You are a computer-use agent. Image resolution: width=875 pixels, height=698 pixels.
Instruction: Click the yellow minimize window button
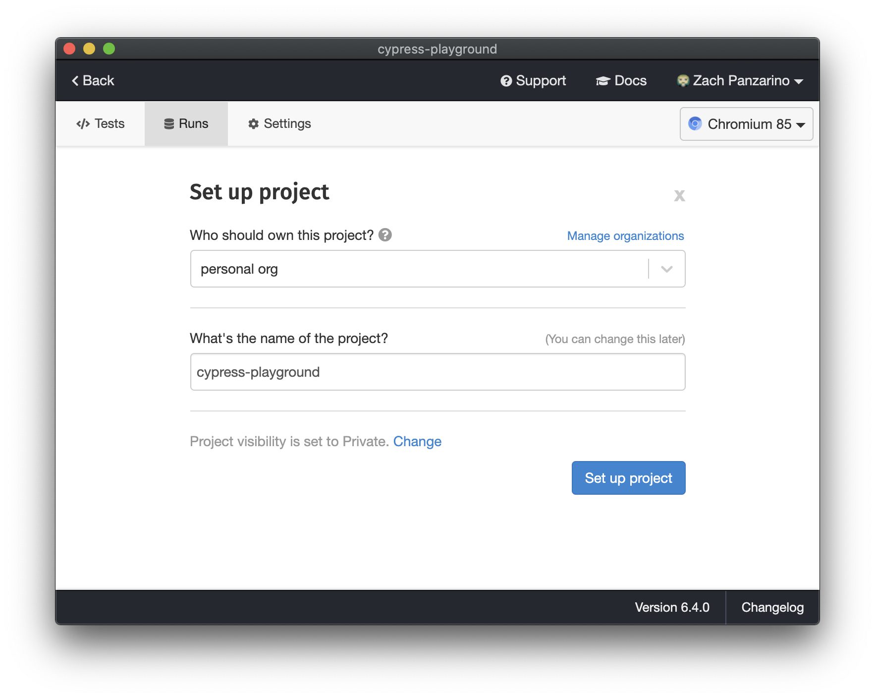tap(89, 49)
